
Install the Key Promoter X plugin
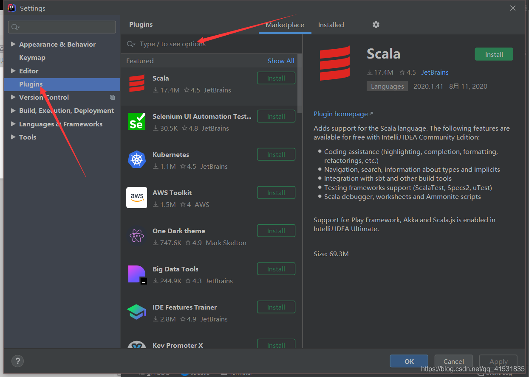click(x=276, y=345)
